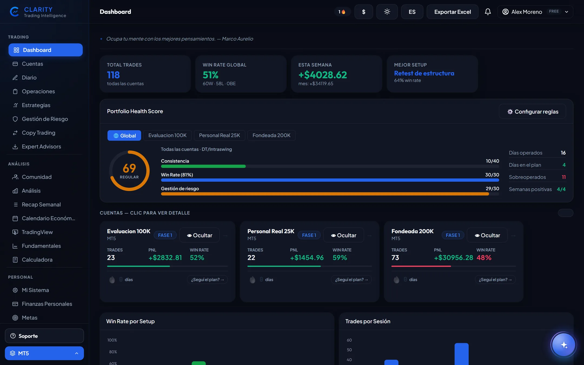
Task: Open Estrategias section
Action: [45, 105]
